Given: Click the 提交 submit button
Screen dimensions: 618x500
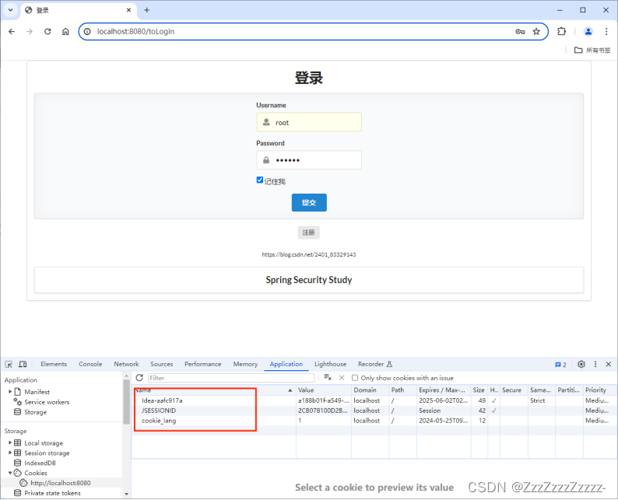Looking at the screenshot, I should pyautogui.click(x=309, y=202).
